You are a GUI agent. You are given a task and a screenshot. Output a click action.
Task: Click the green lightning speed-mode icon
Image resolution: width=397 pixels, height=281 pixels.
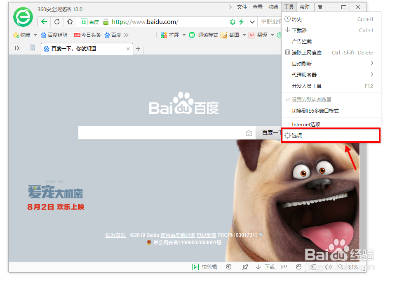pos(241,22)
